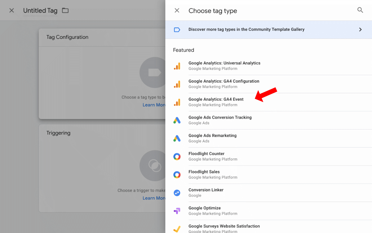The height and width of the screenshot is (233, 372).
Task: Click the Triggering placeholder circles icon
Action: (x=153, y=166)
